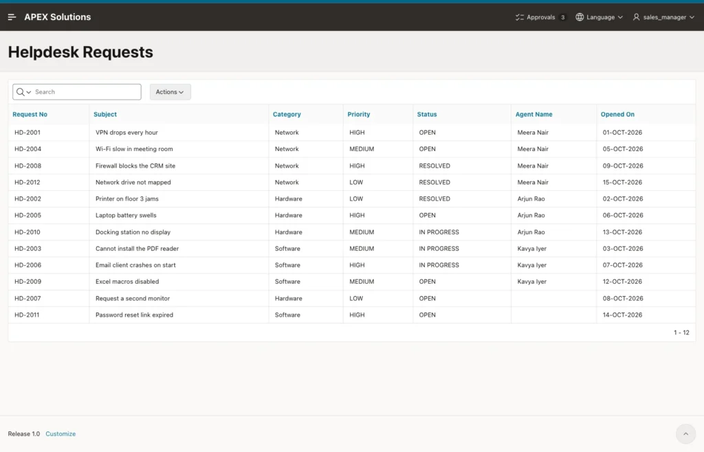Select request number HD-2004
The image size is (704, 452).
[x=27, y=149]
